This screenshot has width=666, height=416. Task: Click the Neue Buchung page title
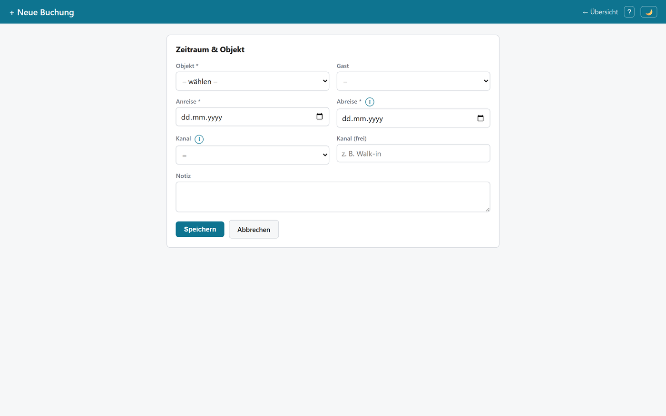46,12
